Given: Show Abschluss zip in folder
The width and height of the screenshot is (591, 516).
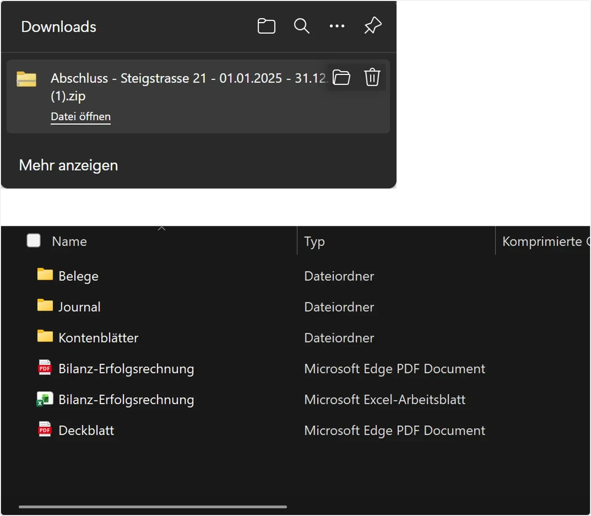Looking at the screenshot, I should [341, 77].
